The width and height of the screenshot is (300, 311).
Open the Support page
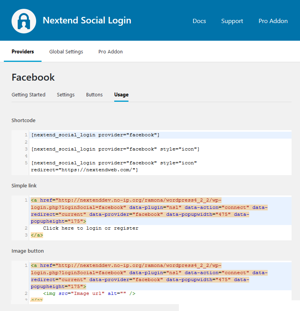pyautogui.click(x=232, y=21)
